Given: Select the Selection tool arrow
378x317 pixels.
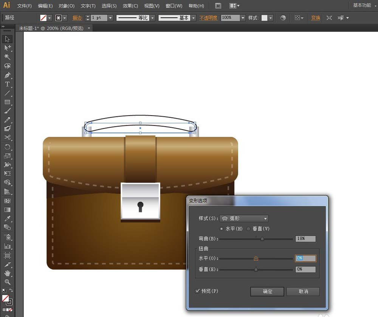Looking at the screenshot, I should pyautogui.click(x=7, y=39).
